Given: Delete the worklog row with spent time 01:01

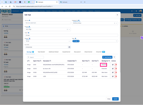Looking at the screenshot, I should [116, 65].
